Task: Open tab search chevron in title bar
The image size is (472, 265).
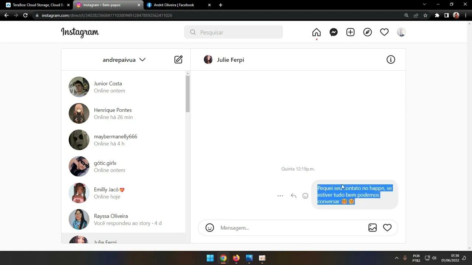Action: coord(424,4)
